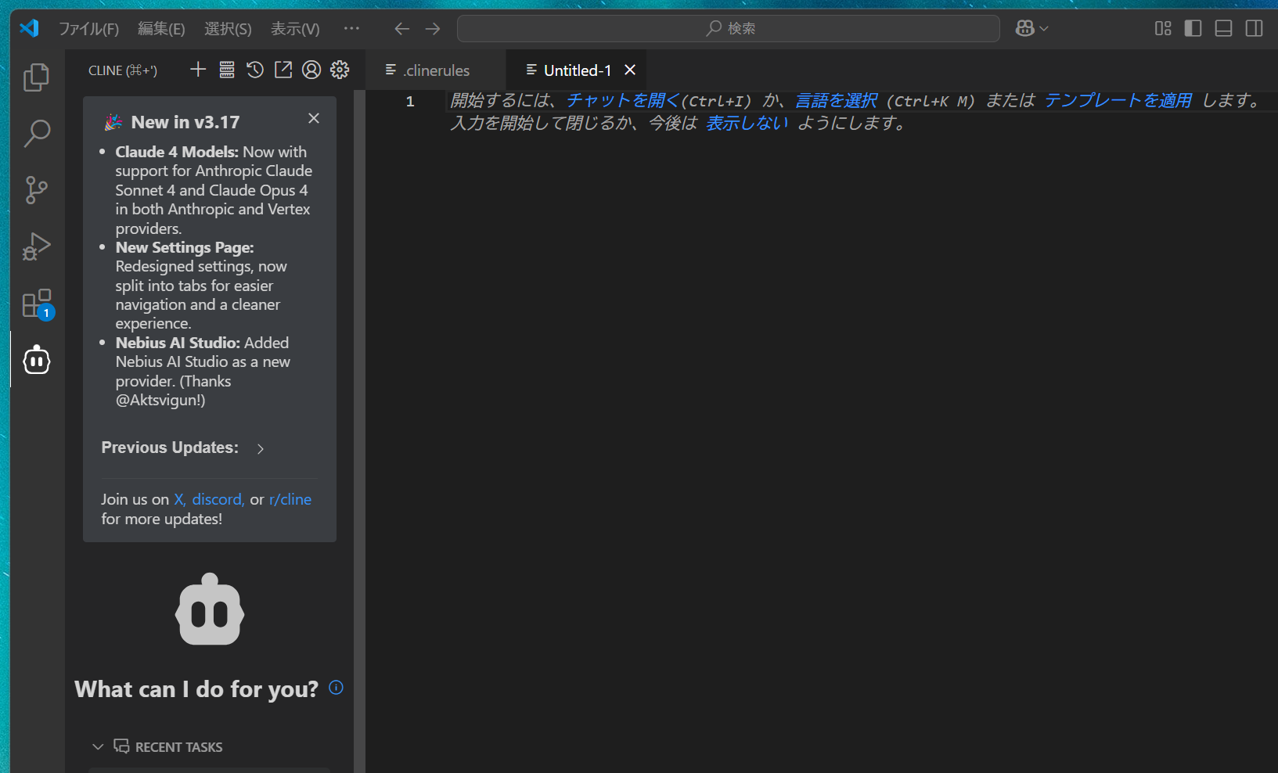Image resolution: width=1278 pixels, height=773 pixels.
Task: Open Run and Debug view
Action: pos(36,246)
